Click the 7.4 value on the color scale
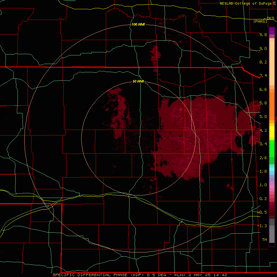The image size is (277, 277). pyautogui.click(x=263, y=76)
